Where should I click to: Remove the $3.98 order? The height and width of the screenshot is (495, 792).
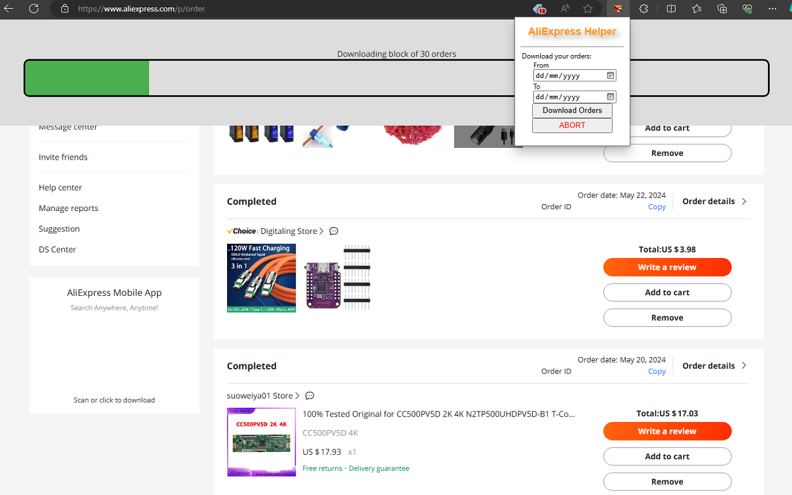click(x=667, y=318)
